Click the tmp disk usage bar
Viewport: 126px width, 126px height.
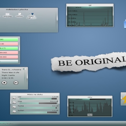pyautogui.click(x=38, y=103)
